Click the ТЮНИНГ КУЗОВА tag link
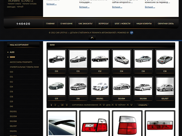This screenshot has height=136, width=182. coord(29,4)
